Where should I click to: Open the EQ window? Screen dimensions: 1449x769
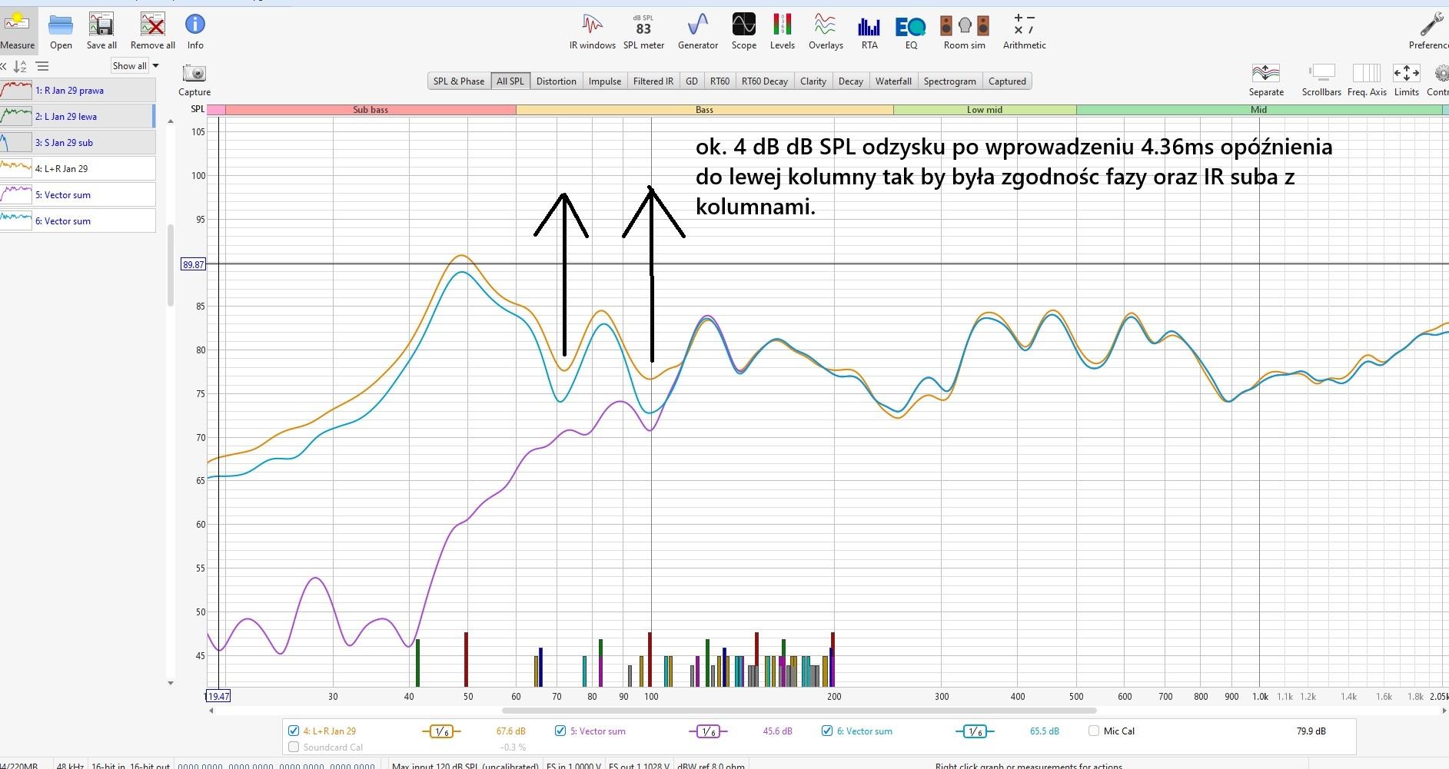click(x=911, y=31)
